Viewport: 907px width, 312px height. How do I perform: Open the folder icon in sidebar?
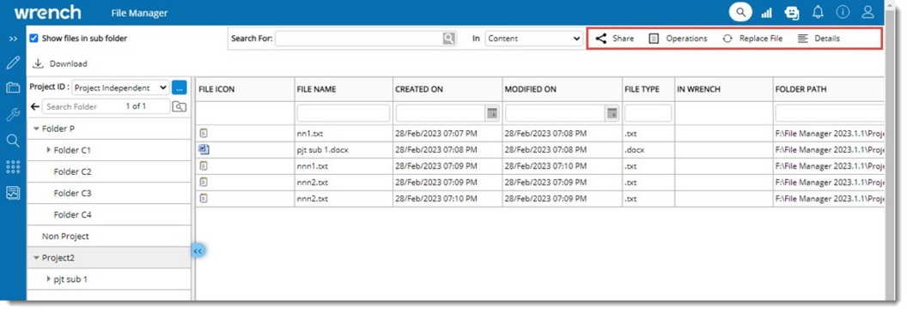pyautogui.click(x=13, y=87)
